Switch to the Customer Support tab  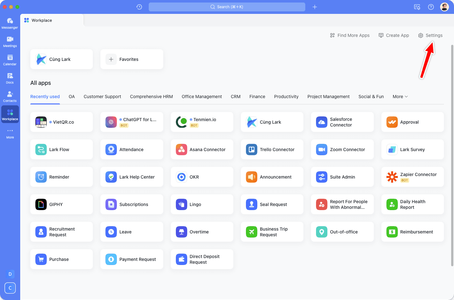102,97
